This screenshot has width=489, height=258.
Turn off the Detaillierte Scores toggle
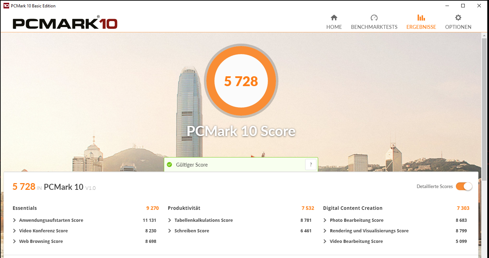(464, 186)
